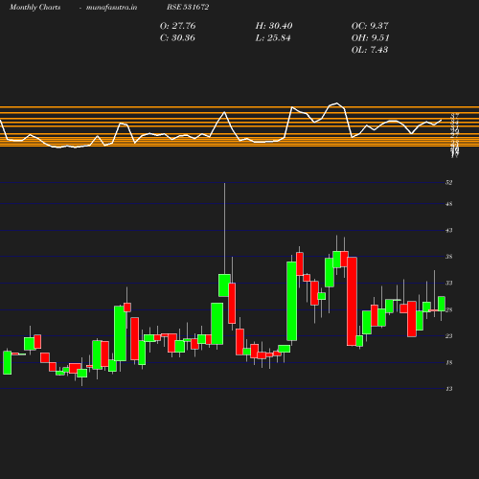Click the first green candle at far left

pyautogui.click(x=8, y=363)
